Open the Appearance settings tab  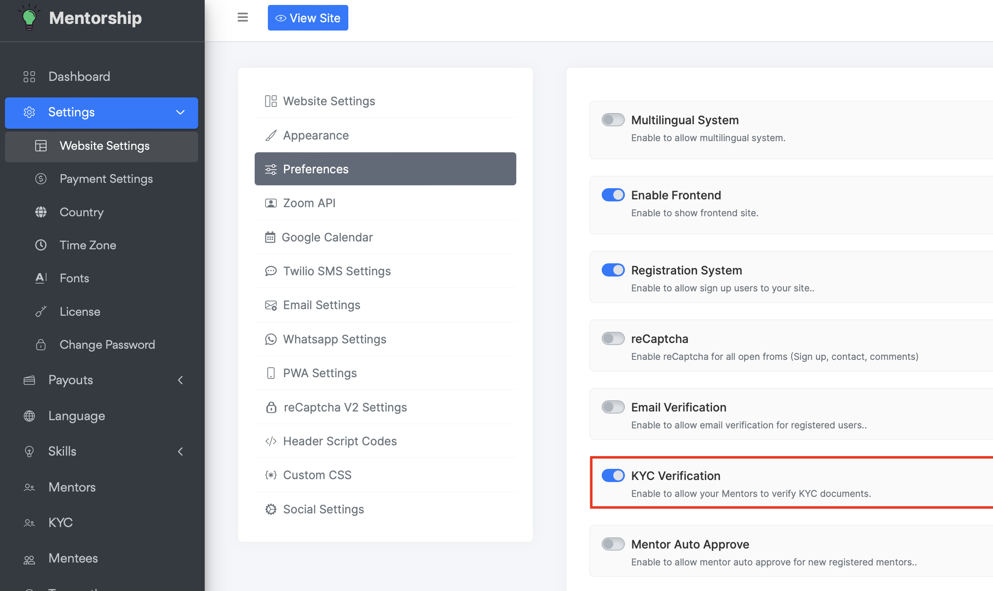click(x=316, y=135)
